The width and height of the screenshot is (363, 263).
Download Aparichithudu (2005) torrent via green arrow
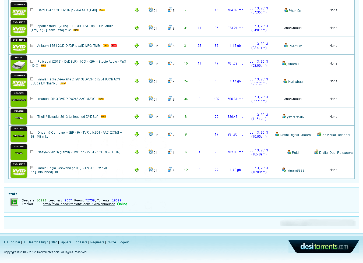[137, 28]
